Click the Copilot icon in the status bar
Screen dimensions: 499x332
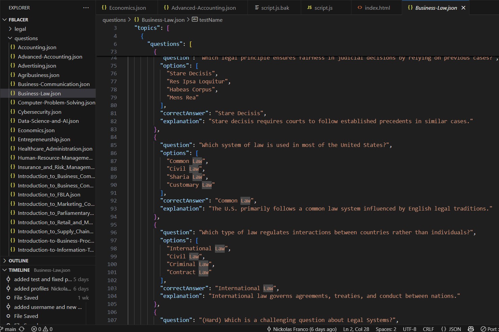[x=471, y=329]
